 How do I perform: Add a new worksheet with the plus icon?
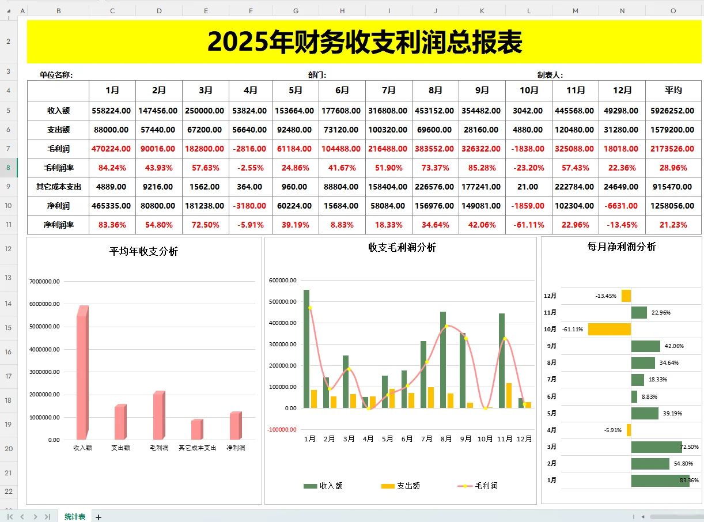pyautogui.click(x=98, y=517)
